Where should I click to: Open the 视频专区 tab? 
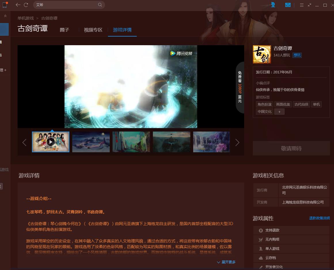pyautogui.click(x=93, y=30)
